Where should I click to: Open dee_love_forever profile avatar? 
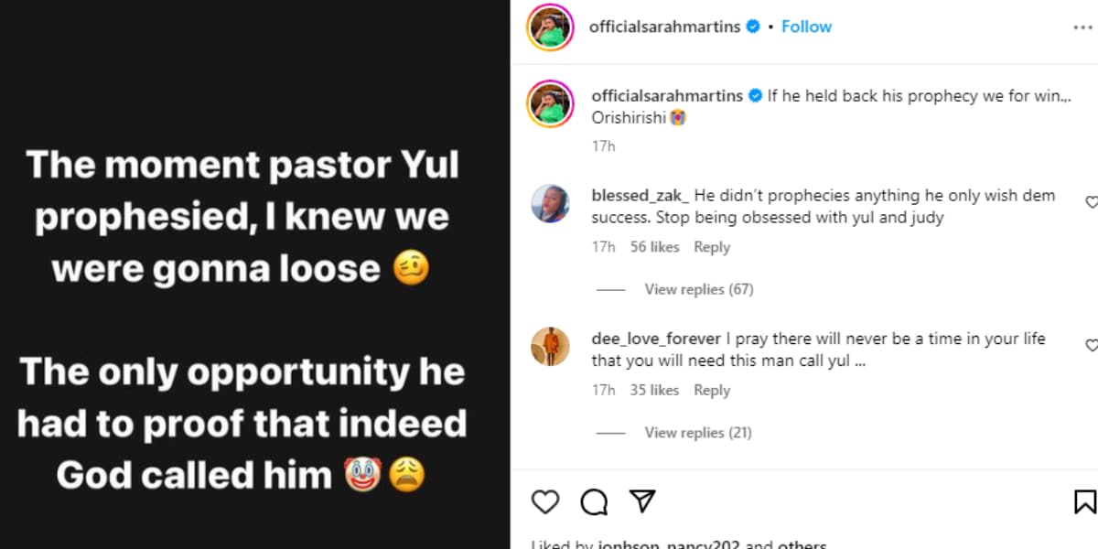click(x=550, y=346)
